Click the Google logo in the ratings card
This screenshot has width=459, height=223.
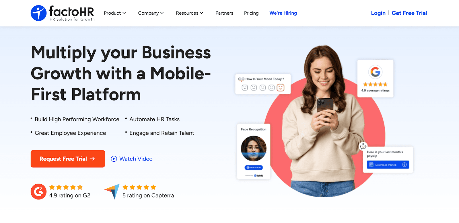375,72
